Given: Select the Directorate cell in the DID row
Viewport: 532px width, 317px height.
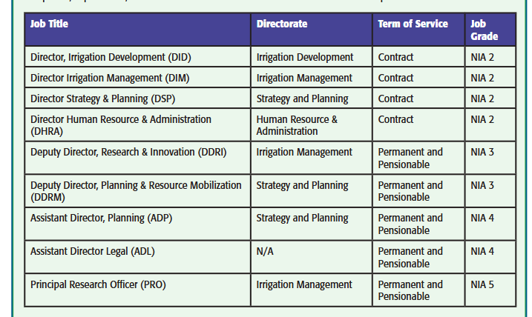Looking at the screenshot, I should pos(305,57).
